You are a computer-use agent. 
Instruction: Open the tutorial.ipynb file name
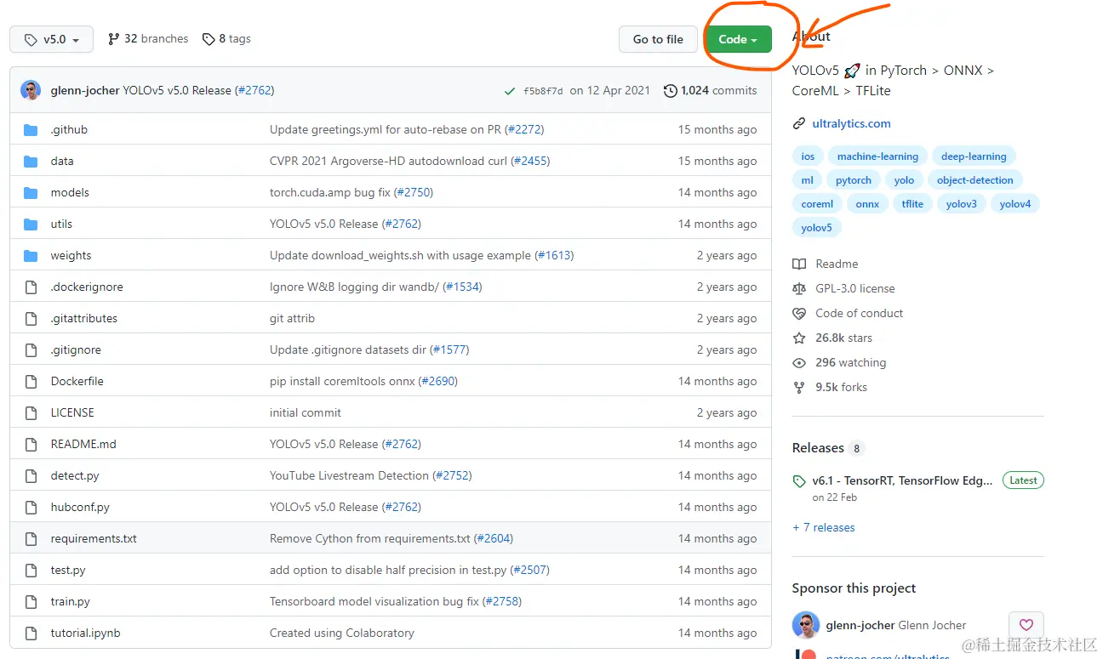point(86,633)
